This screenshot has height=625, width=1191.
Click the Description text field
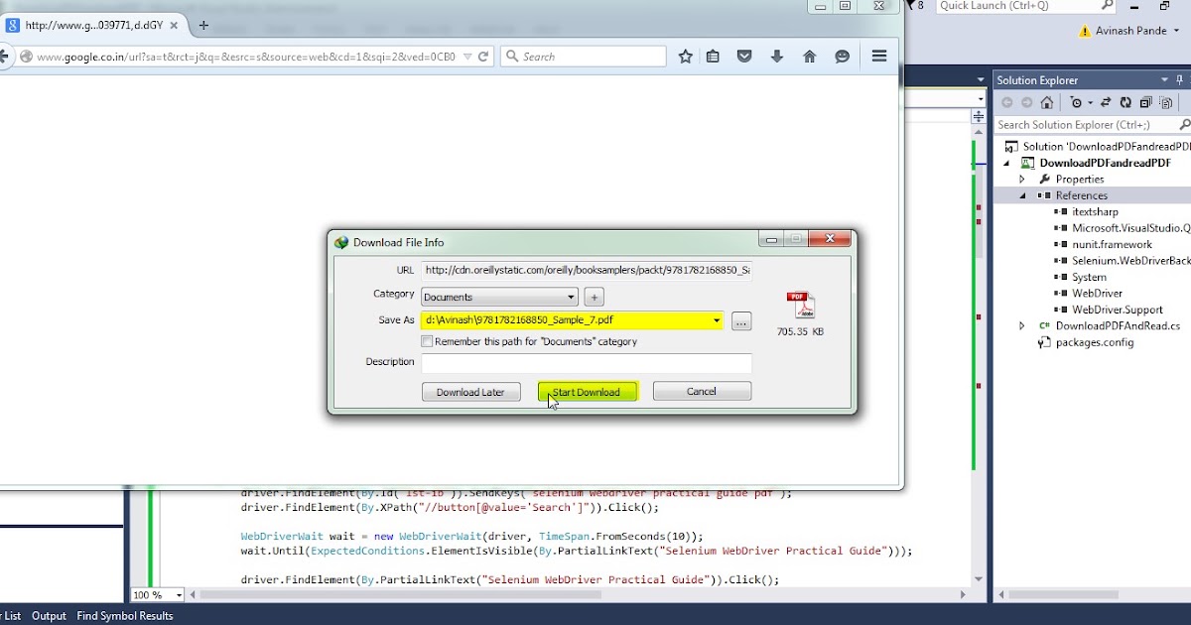click(587, 362)
